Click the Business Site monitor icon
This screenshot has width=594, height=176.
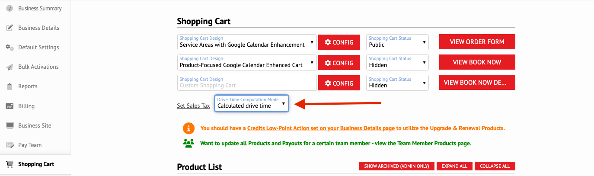pyautogui.click(x=10, y=125)
